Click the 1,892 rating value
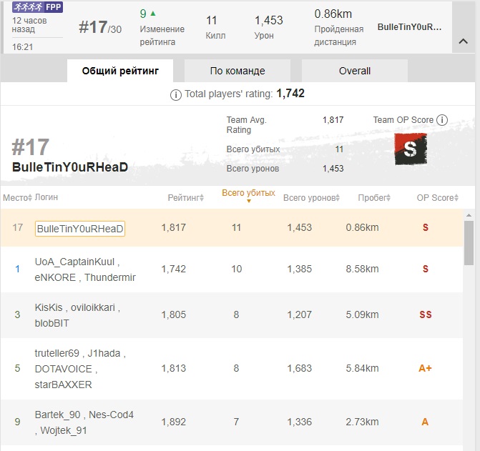This screenshot has width=480, height=451. tap(174, 422)
